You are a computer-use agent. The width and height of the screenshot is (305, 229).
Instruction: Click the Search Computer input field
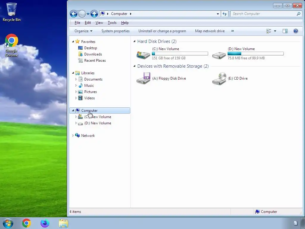coord(264,14)
